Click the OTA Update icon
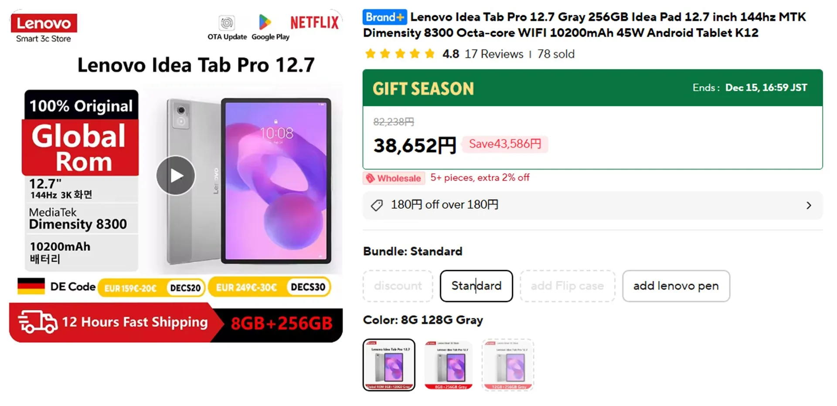 tap(227, 23)
